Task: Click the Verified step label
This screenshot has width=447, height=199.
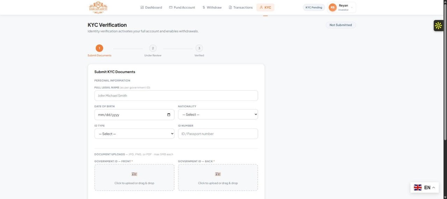Action: (199, 56)
